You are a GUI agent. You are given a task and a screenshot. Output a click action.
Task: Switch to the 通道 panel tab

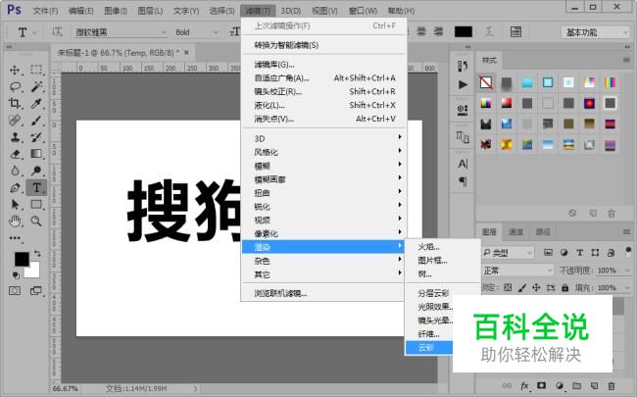click(x=515, y=231)
